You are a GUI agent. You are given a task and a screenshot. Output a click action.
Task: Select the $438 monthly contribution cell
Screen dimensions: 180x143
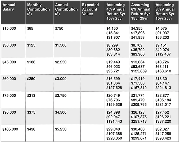(31, 130)
